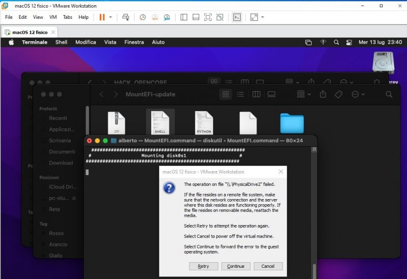This screenshot has height=279, width=407.
Task: Expand the stretch guest dropdown arrow
Action: click(263, 17)
